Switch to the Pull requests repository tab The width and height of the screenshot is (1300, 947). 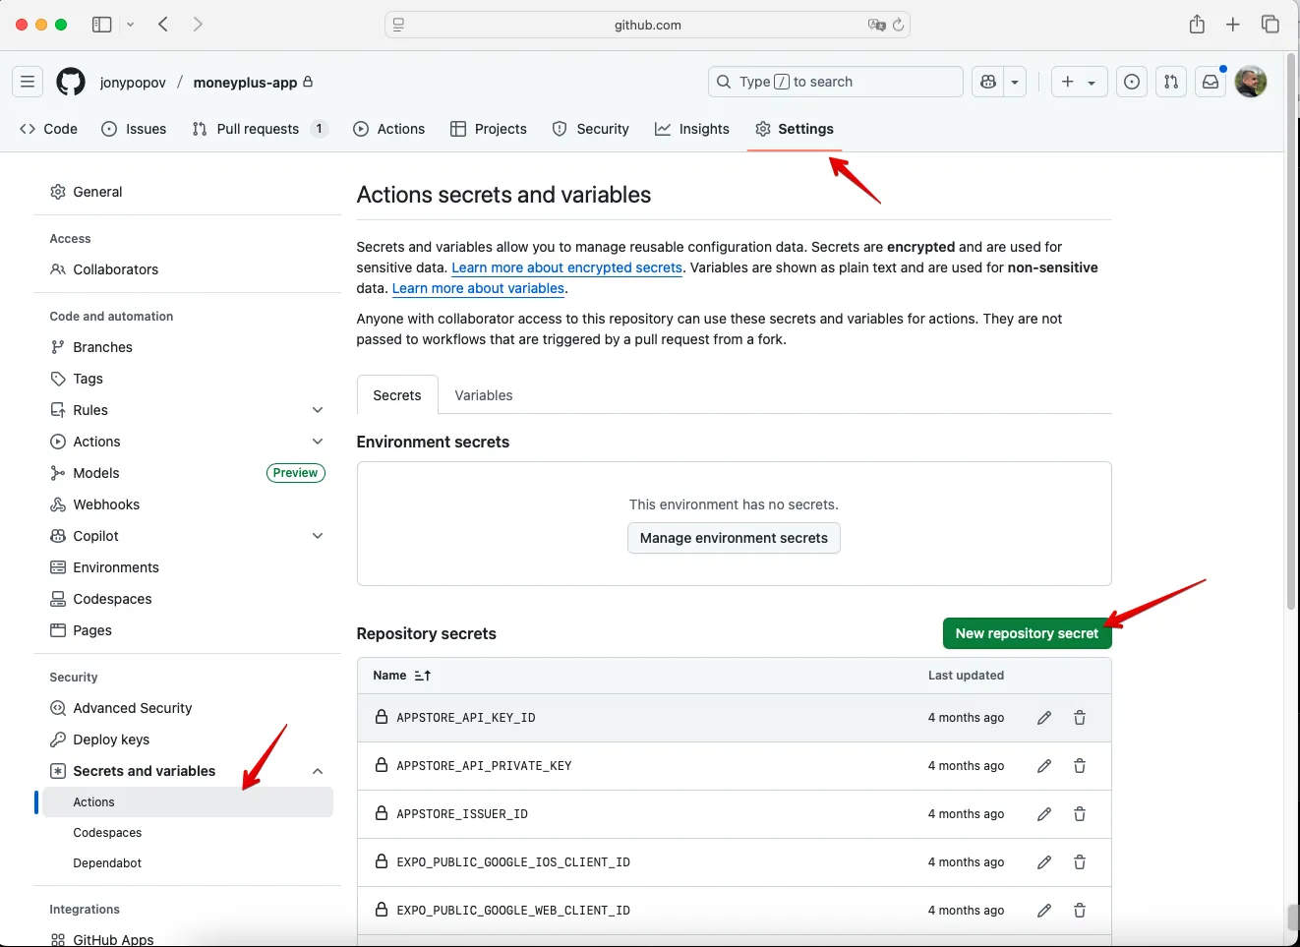[x=260, y=129]
